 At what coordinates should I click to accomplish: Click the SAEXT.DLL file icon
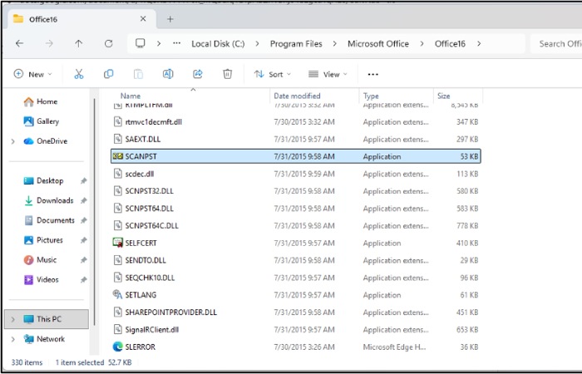[x=118, y=139]
